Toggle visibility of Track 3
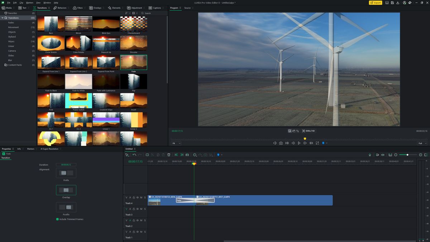Viewport: 430px width, 242px height. point(137,209)
